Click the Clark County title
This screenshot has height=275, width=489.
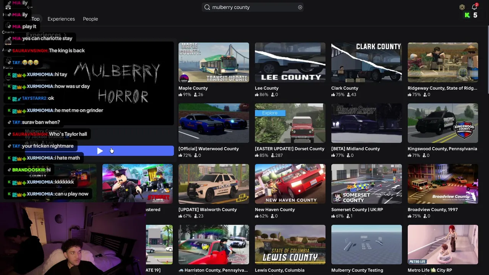[345, 88]
